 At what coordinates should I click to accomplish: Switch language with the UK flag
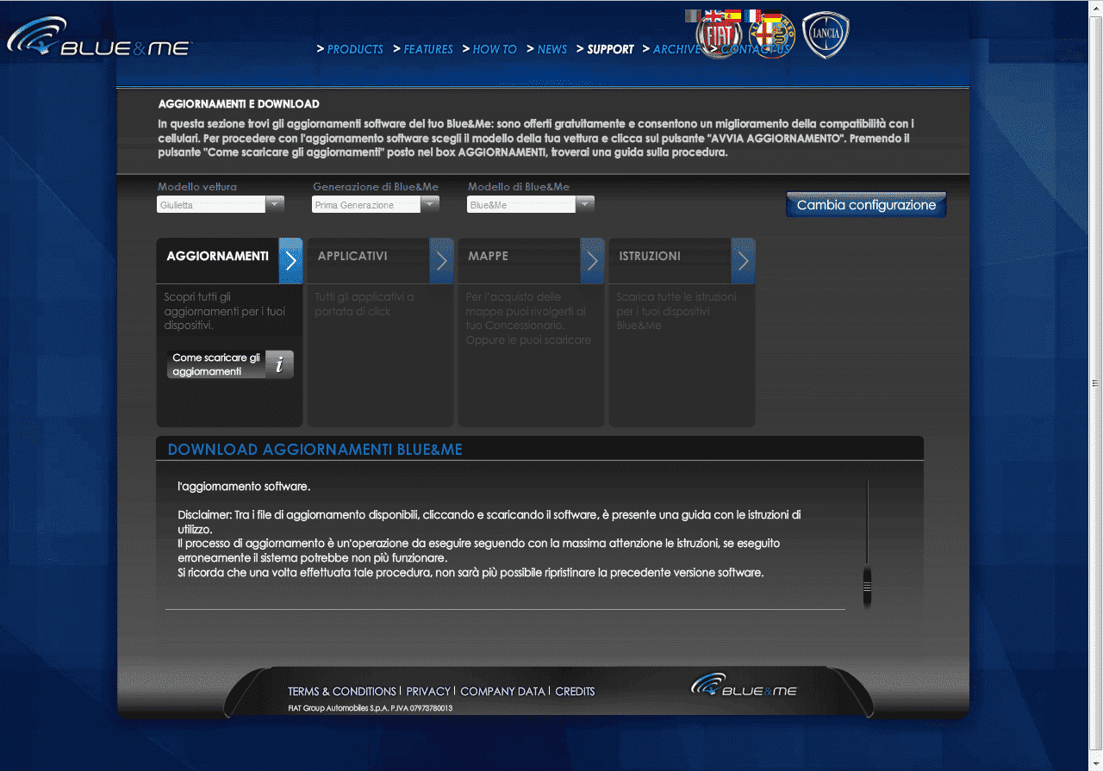pos(714,16)
